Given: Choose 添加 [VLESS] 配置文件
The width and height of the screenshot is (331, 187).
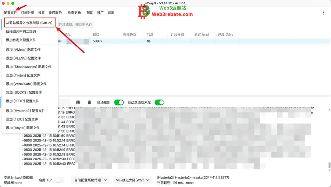Looking at the screenshot, I should pos(30,58).
